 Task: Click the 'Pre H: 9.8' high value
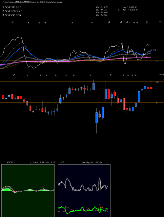tap(101, 10)
